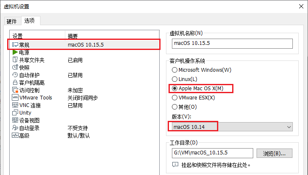This screenshot has width=308, height=175.
Task: Click the 关闭时间同步 summary text
Action: coord(83,98)
